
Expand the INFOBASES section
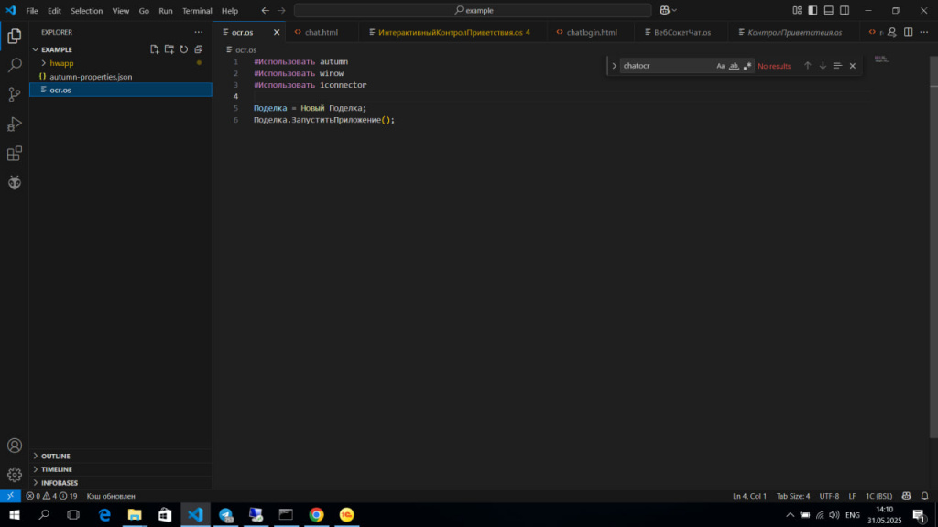tap(120, 483)
